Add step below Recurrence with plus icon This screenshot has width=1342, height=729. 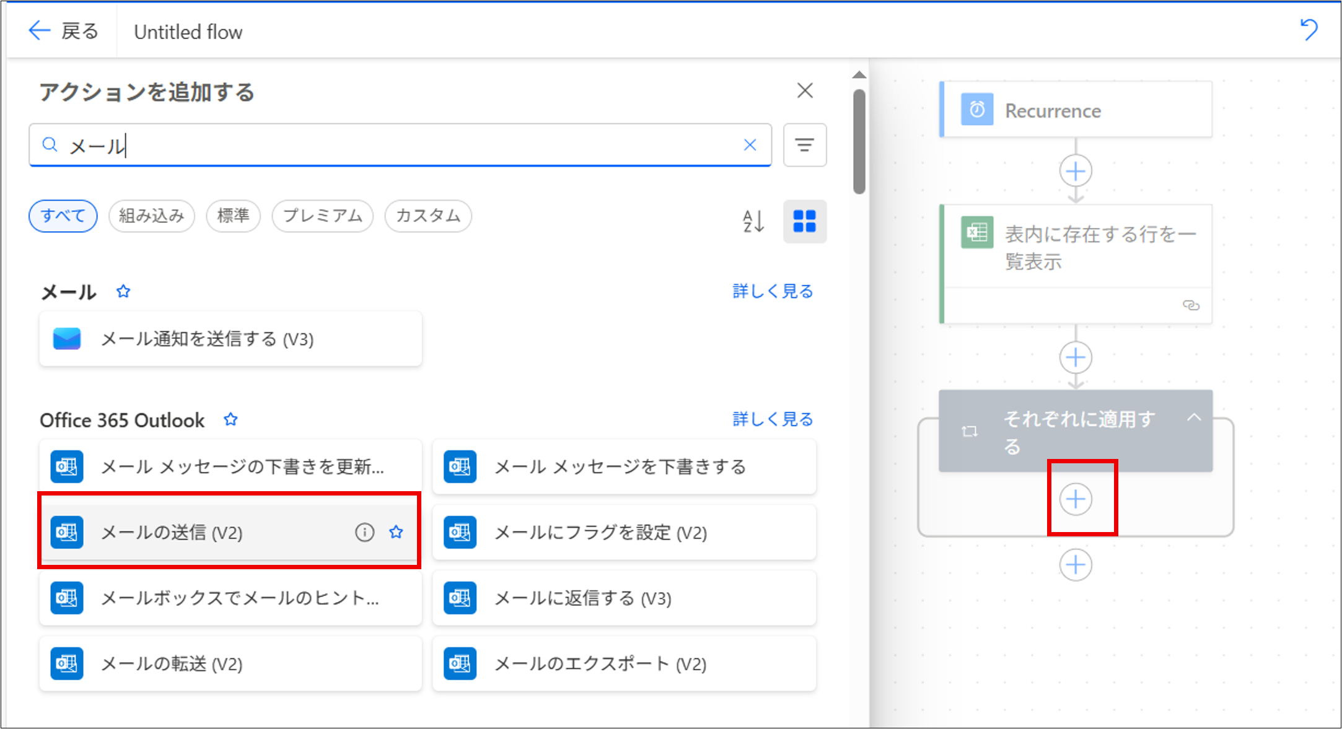1076,171
